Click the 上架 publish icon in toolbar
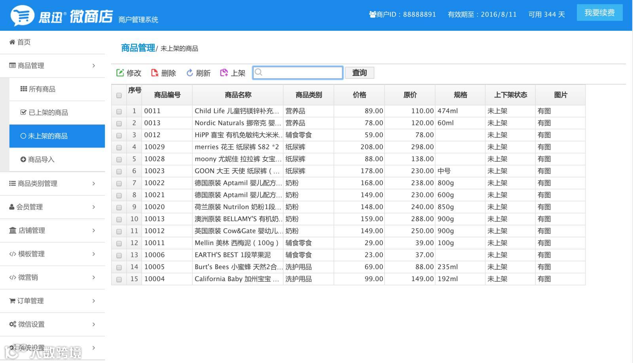Screen dimensions: 633x363 pos(224,73)
